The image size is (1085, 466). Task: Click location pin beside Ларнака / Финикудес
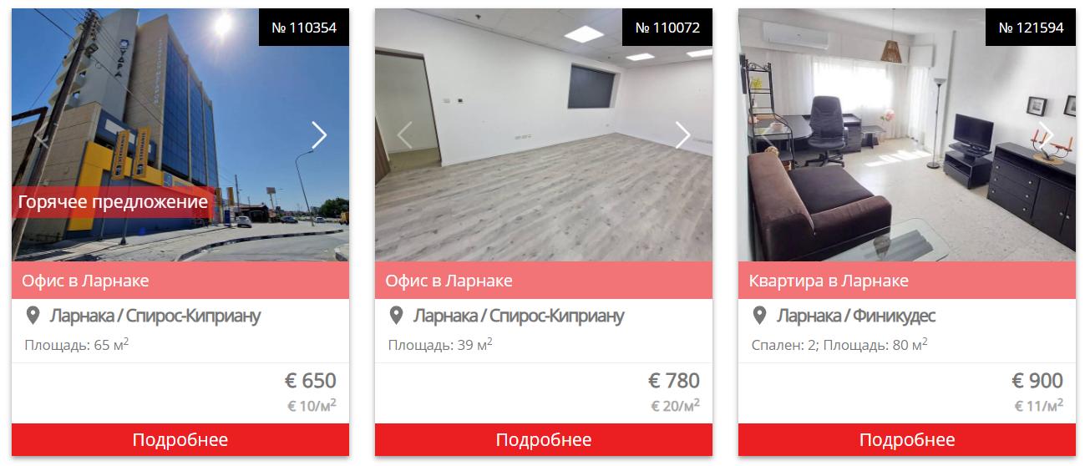(759, 316)
